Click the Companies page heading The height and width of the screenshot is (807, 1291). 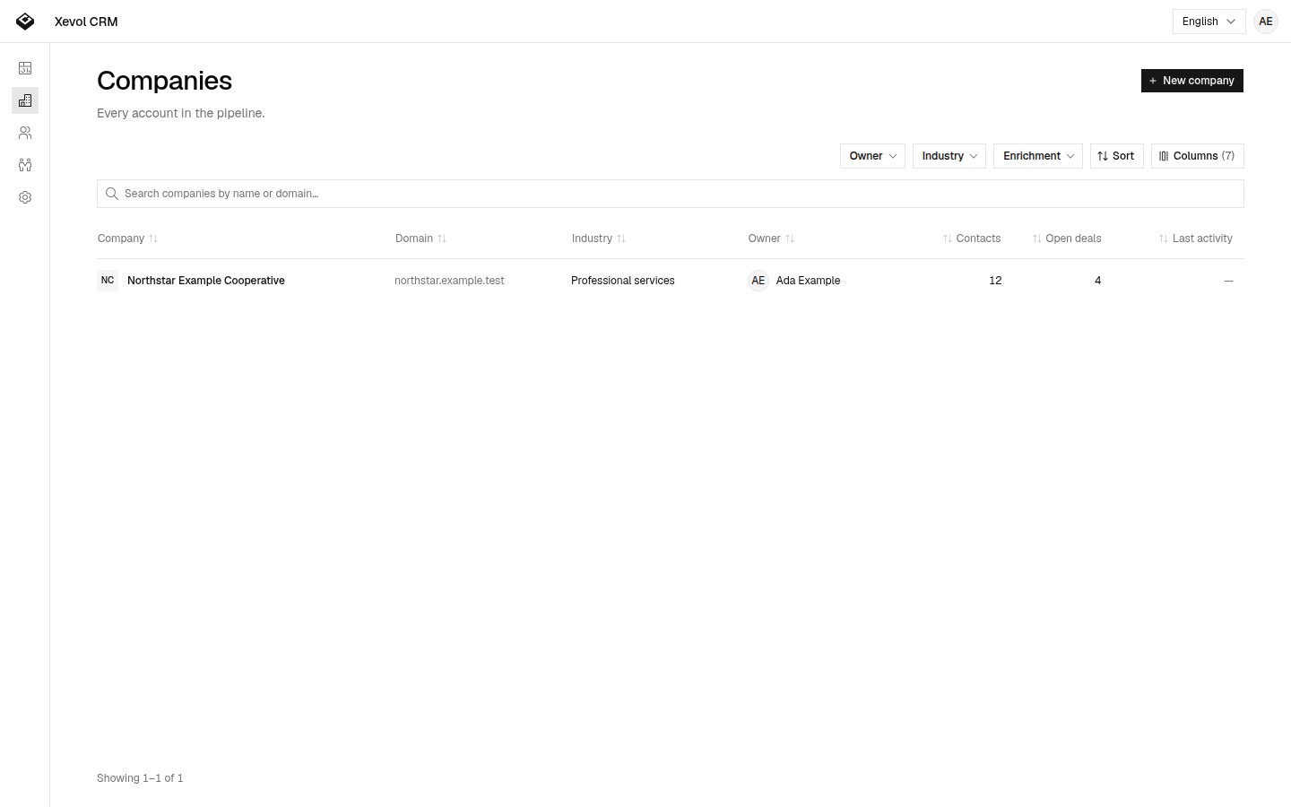164,81
